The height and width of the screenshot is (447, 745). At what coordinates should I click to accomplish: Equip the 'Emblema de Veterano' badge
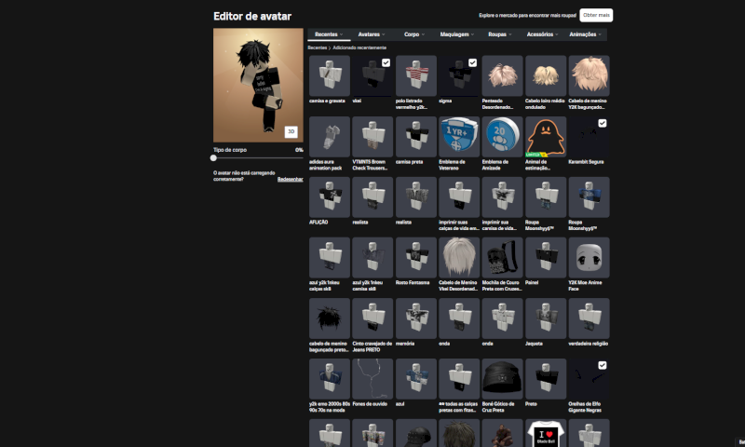[x=459, y=137]
